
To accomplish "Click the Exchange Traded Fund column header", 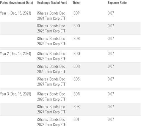I will [52, 3].
